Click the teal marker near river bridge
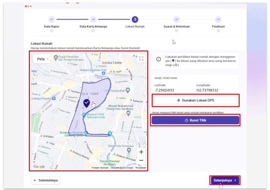270x190 pixels. coord(110,134)
